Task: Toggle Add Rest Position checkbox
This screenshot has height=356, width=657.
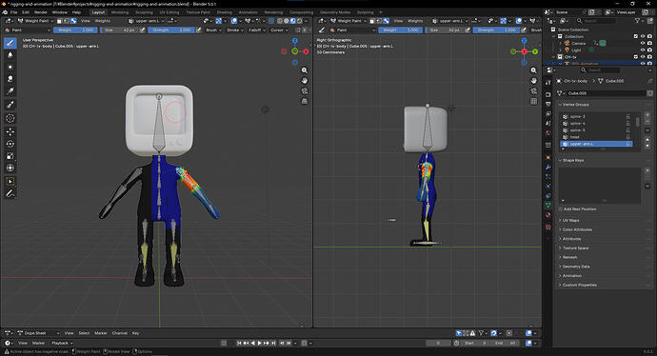Action: [561, 209]
